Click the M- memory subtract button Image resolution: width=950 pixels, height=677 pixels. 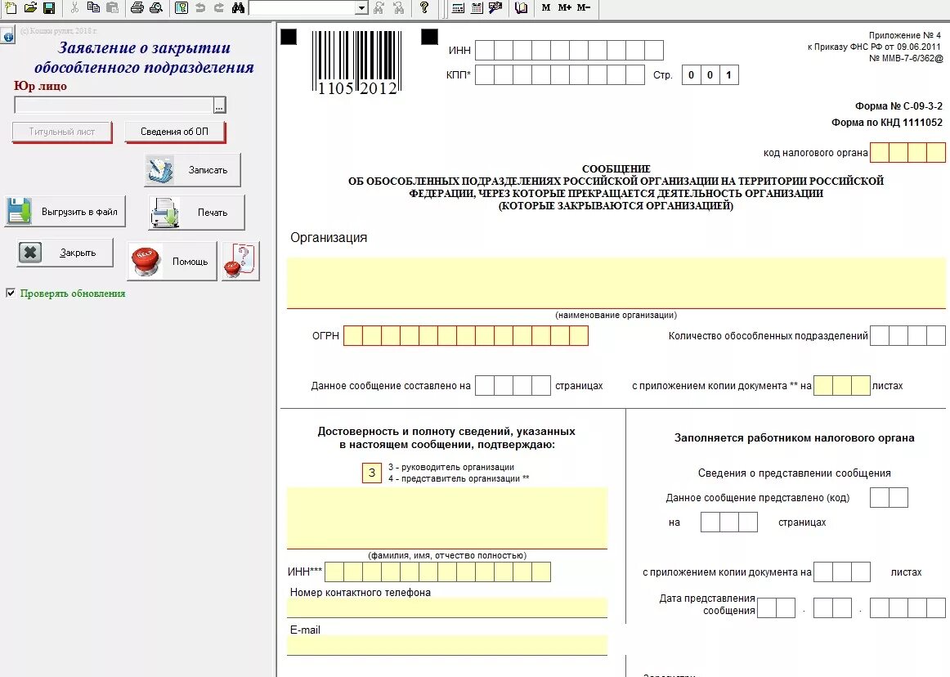(x=584, y=7)
